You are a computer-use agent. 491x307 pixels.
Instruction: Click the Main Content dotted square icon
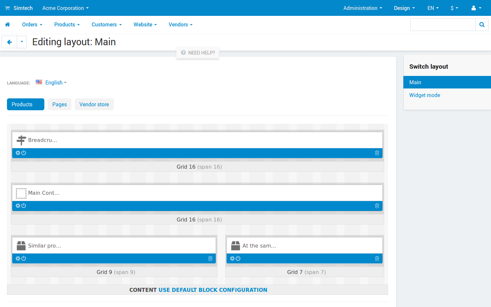21,193
